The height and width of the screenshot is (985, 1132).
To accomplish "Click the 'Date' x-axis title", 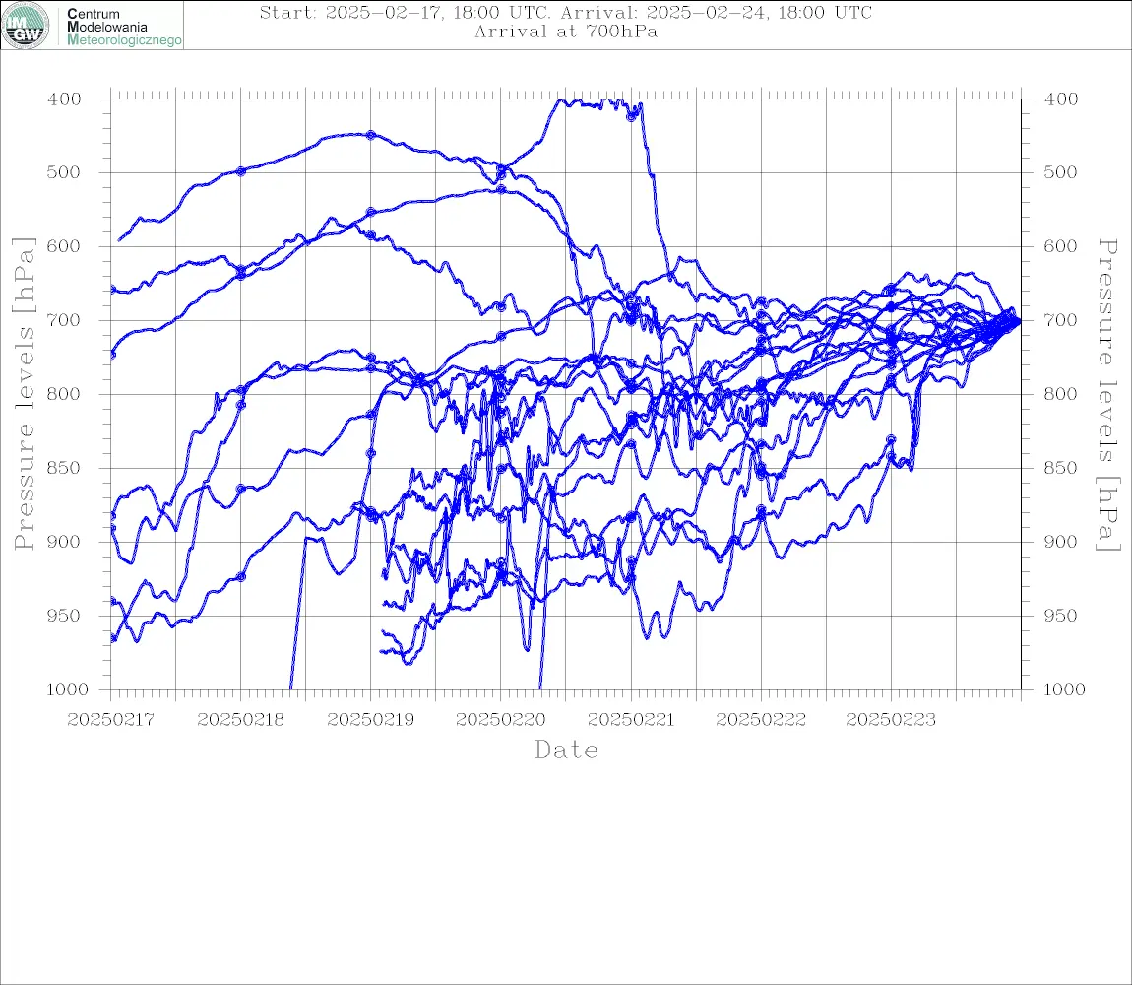I will 567,751.
